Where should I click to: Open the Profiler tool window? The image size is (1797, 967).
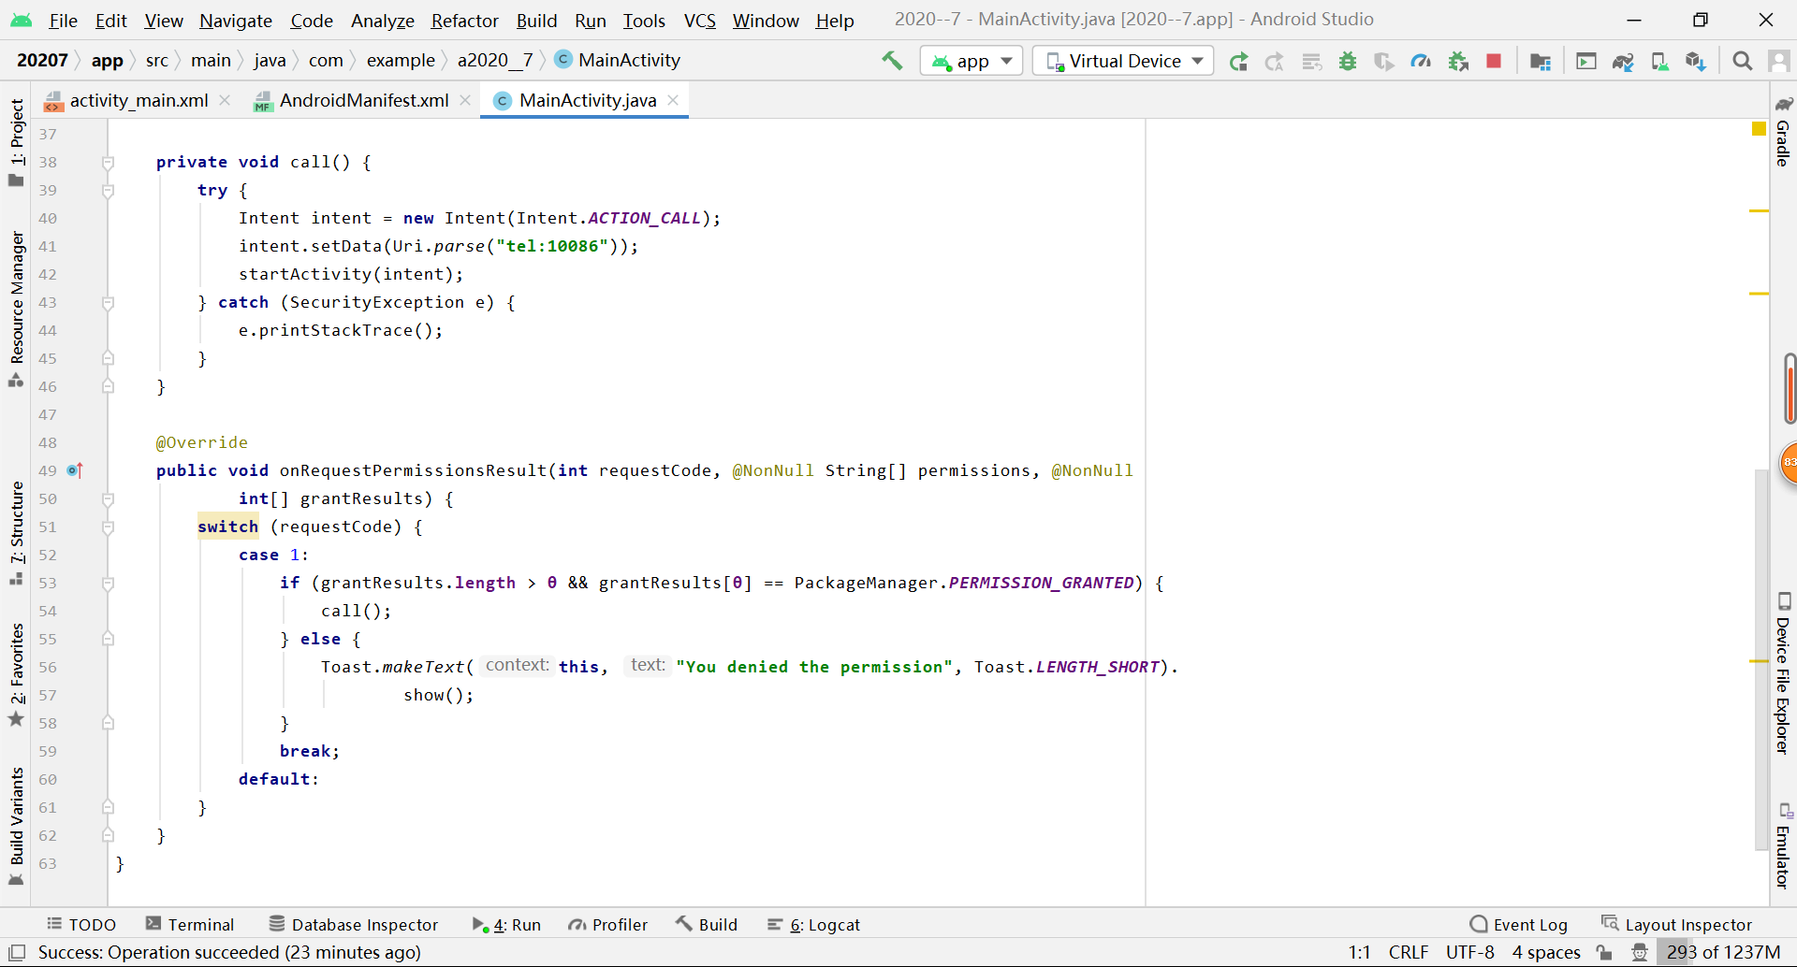[607, 924]
